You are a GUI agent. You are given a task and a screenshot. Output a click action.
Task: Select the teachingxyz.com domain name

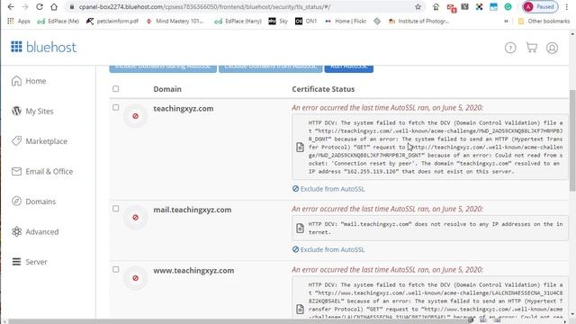pos(184,108)
